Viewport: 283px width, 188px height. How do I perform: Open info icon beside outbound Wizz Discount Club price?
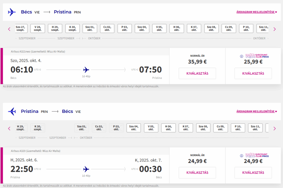(x=242, y=56)
